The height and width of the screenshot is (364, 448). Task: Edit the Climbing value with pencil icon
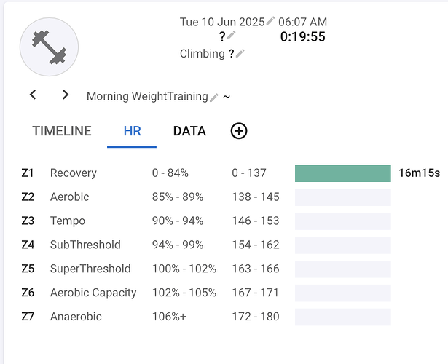coord(240,53)
